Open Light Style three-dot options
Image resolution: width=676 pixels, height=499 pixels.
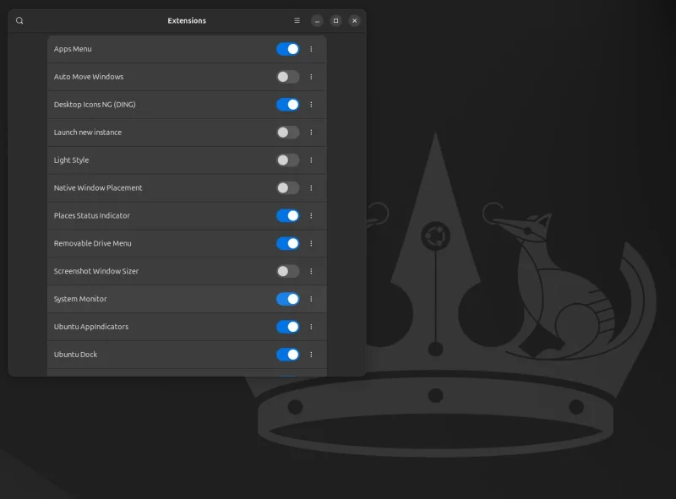click(311, 160)
